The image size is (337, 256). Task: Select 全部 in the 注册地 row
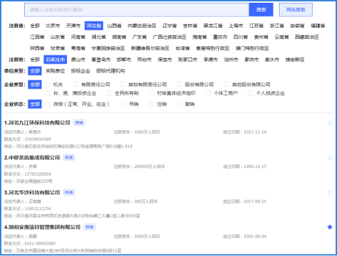point(35,60)
